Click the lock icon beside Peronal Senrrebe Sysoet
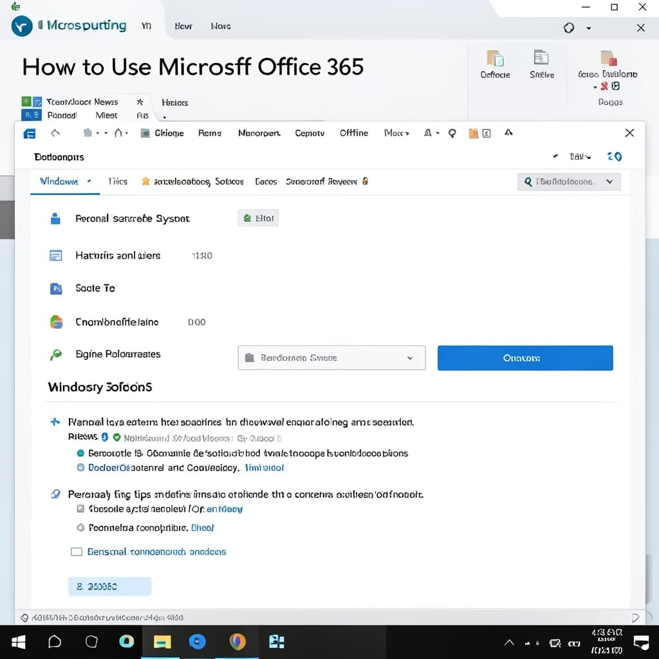659x659 pixels. coord(55,219)
